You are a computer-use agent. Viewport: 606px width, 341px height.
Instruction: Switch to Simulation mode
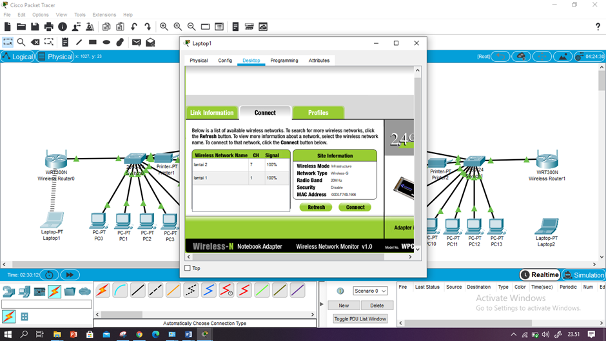583,275
